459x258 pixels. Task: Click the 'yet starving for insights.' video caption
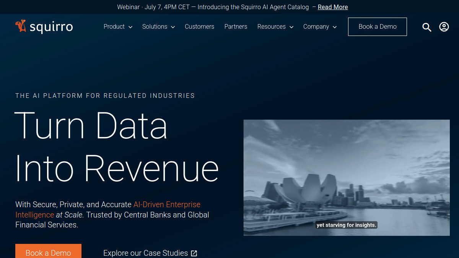347,225
